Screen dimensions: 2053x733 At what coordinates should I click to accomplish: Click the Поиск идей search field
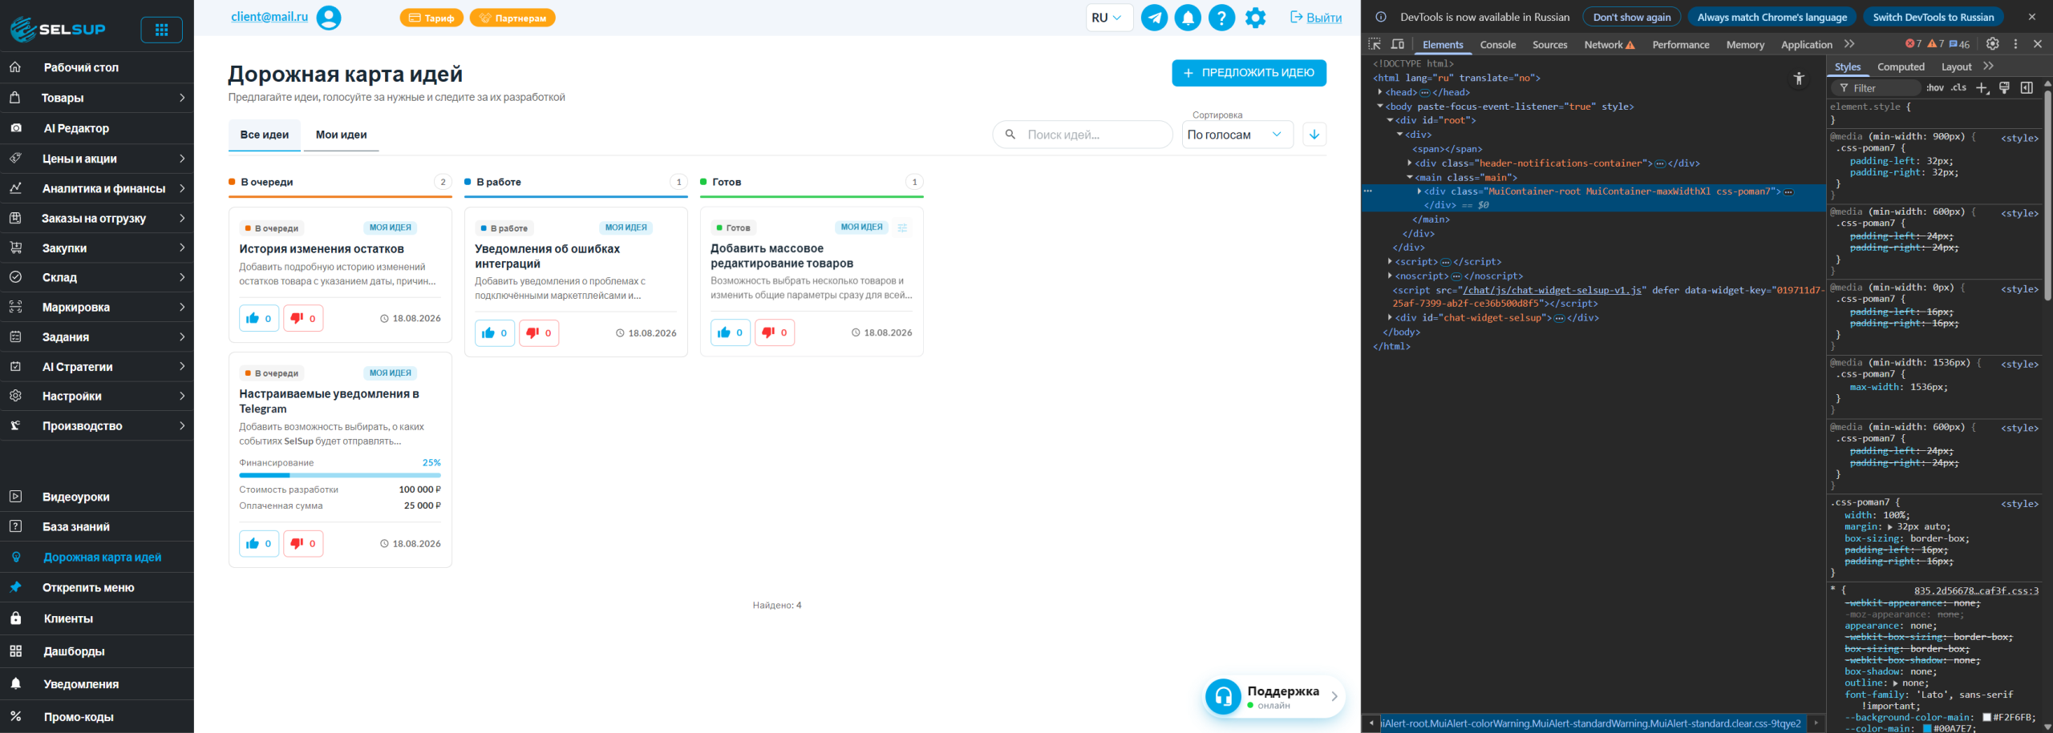click(x=1083, y=135)
